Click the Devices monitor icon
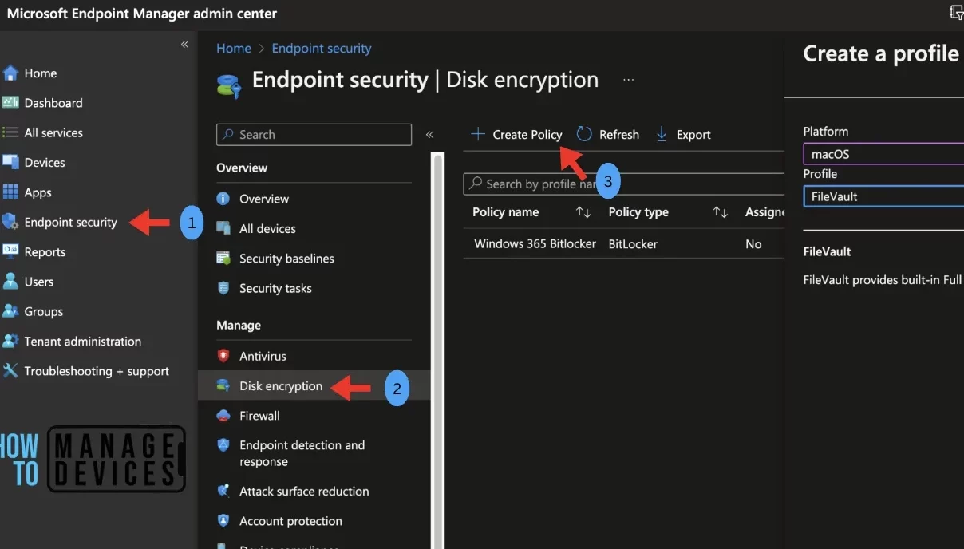The width and height of the screenshot is (964, 549). [x=10, y=162]
